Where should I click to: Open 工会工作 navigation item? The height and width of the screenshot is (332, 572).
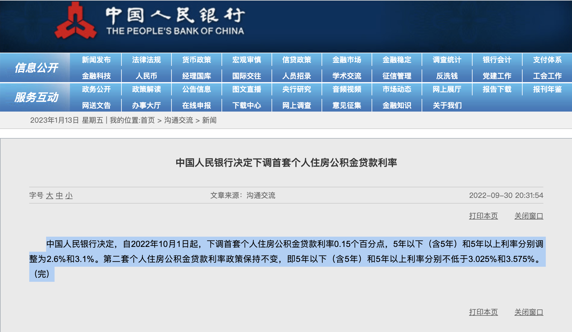point(547,76)
